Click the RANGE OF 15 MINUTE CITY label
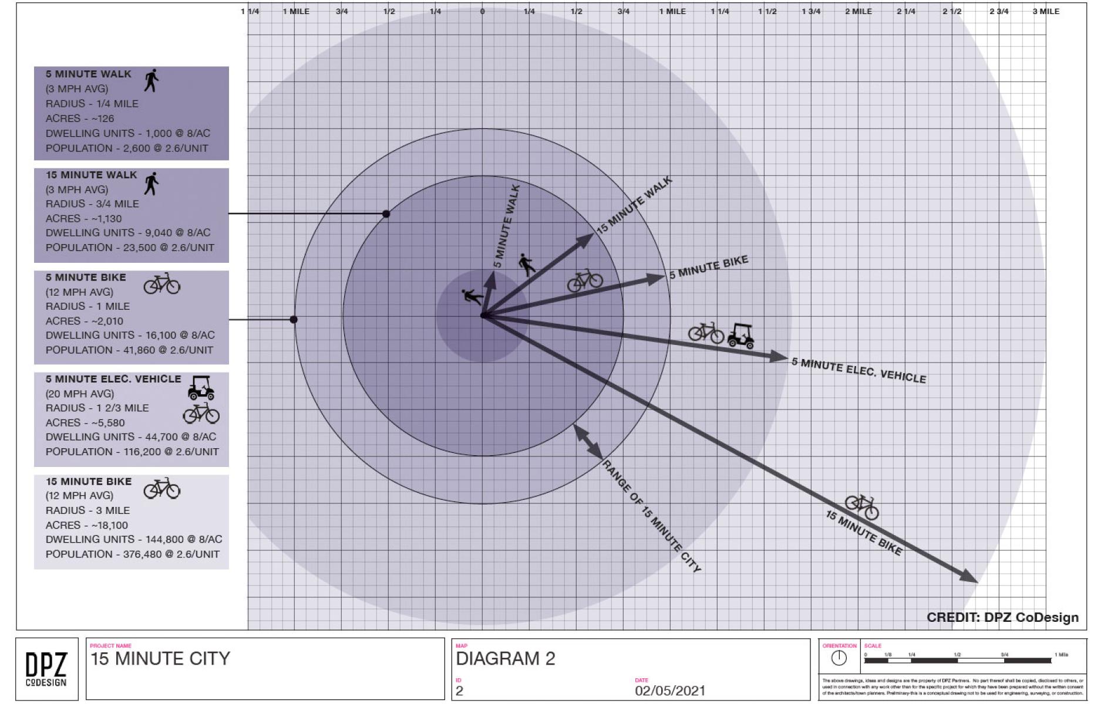The height and width of the screenshot is (704, 1104). pos(652,516)
